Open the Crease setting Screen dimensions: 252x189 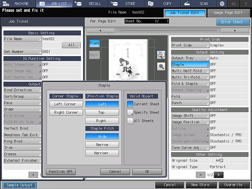click(22, 154)
